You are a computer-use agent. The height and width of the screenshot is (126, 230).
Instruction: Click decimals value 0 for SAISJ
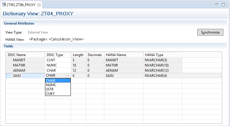[95, 75]
